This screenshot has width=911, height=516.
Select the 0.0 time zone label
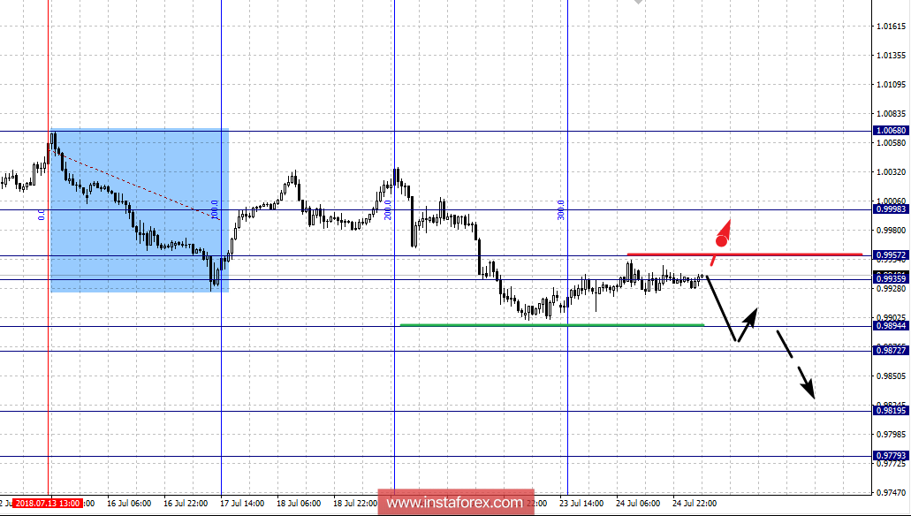(x=42, y=215)
